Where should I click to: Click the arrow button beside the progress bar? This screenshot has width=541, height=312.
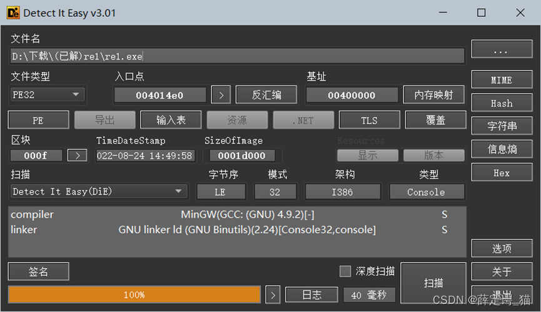pos(273,294)
